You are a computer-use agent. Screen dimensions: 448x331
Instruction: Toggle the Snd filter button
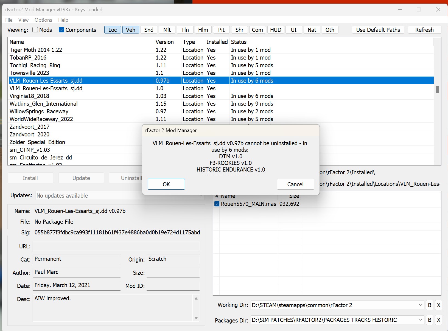pos(149,30)
